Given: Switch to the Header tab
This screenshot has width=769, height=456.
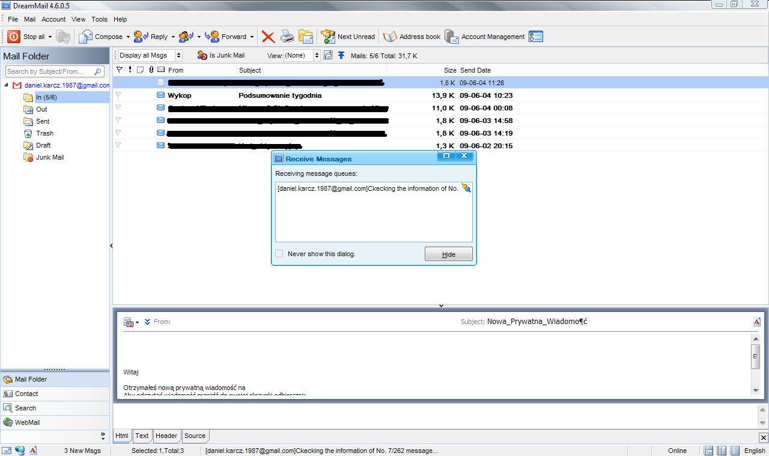Looking at the screenshot, I should [x=166, y=436].
